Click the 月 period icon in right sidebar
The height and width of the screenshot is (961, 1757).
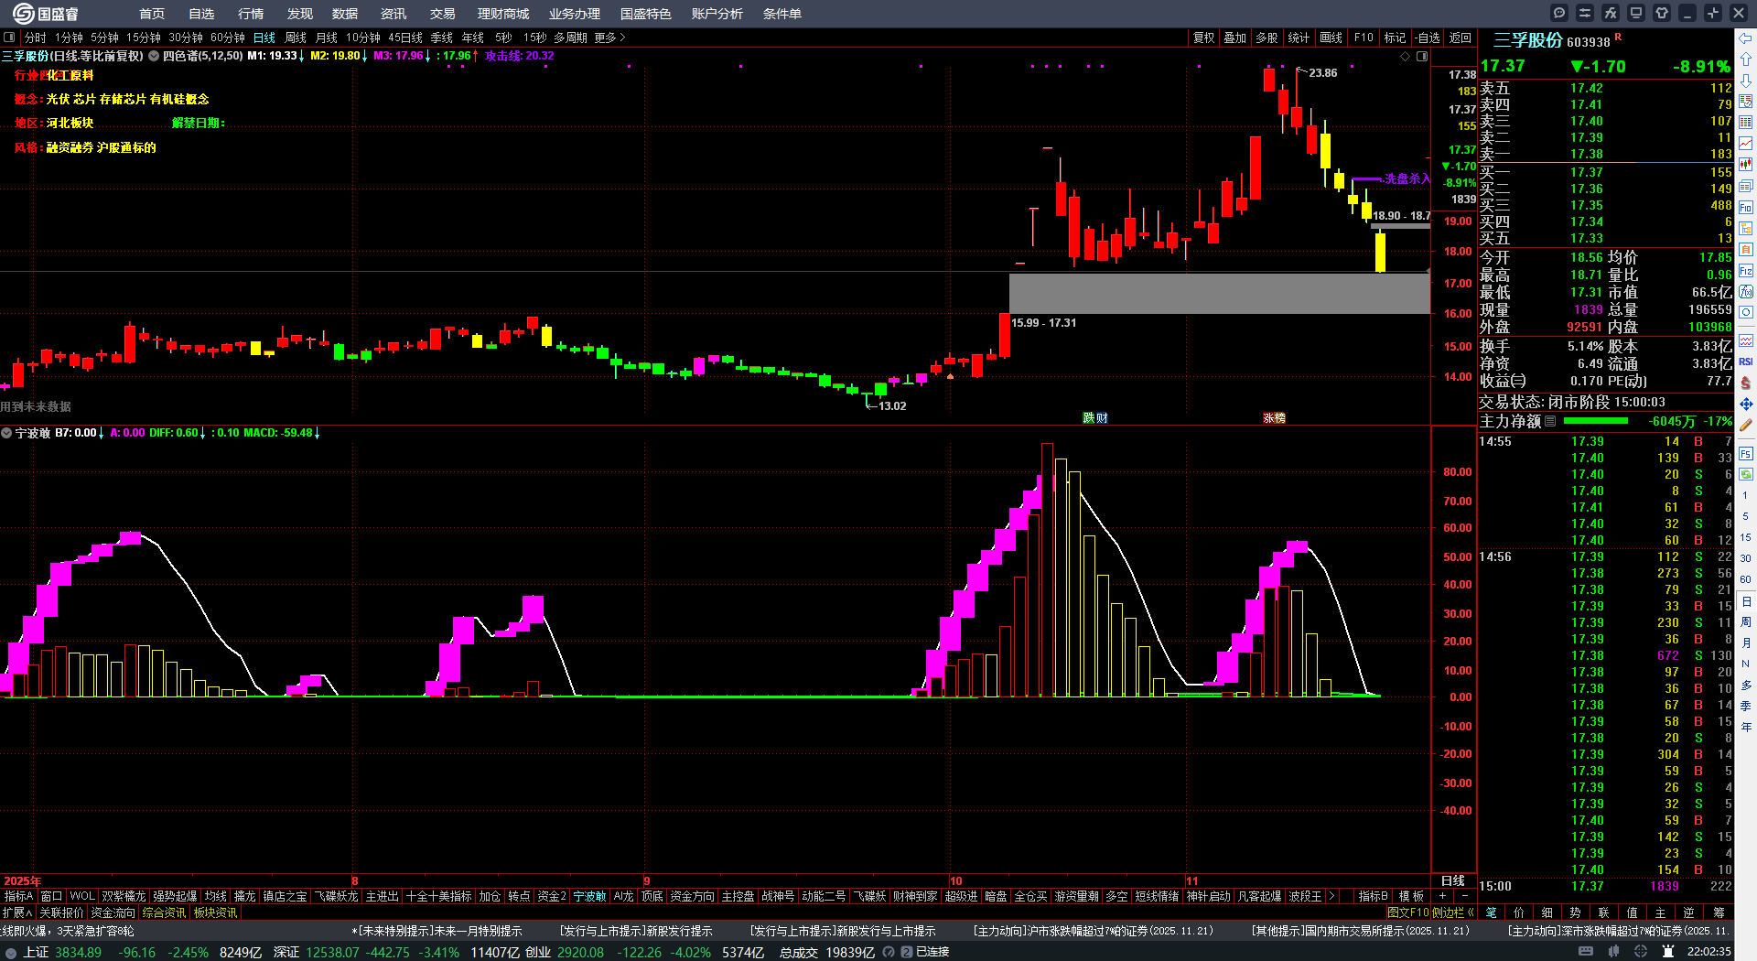(1746, 642)
